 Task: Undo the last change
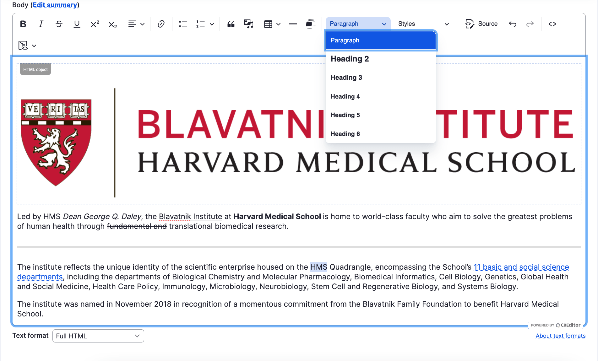point(513,24)
